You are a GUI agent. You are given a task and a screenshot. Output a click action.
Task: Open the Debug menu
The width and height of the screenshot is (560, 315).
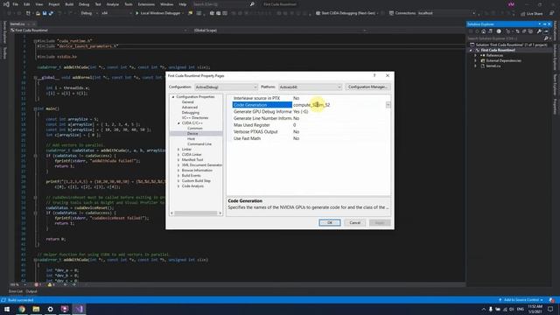pos(84,4)
